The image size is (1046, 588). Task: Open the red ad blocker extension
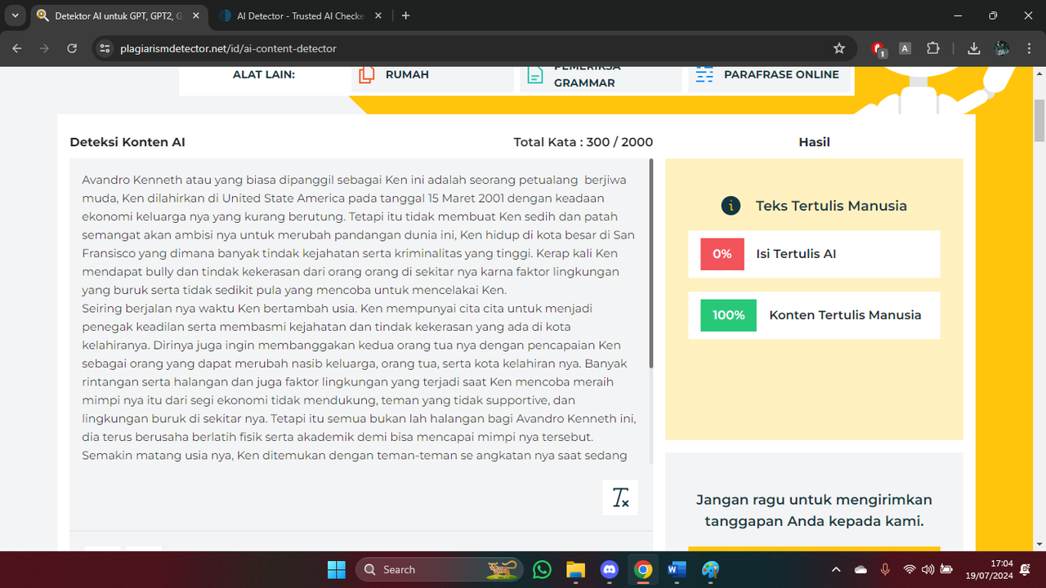[x=878, y=49]
